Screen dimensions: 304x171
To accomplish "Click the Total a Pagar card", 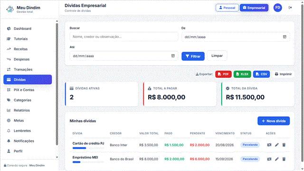I will point(180,94).
